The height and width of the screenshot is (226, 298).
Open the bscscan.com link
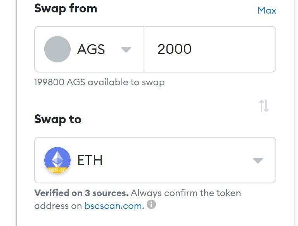click(113, 206)
